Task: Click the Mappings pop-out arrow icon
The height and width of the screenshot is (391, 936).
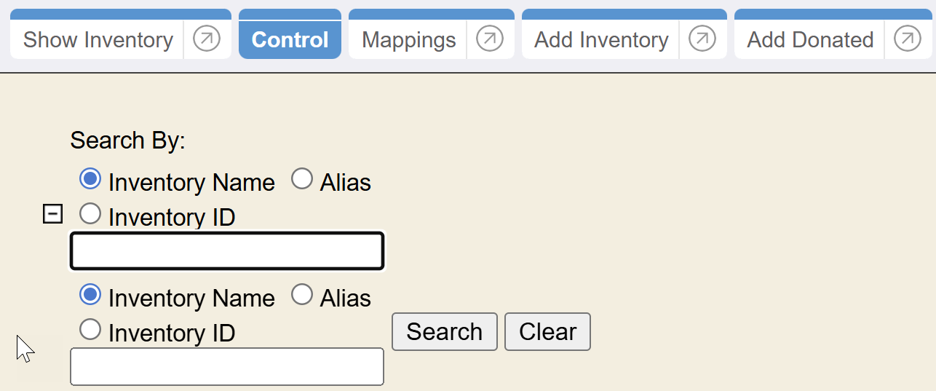Action: 490,39
